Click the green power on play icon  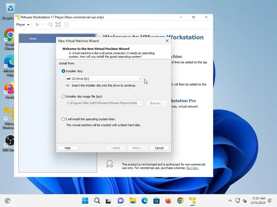coord(37,25)
